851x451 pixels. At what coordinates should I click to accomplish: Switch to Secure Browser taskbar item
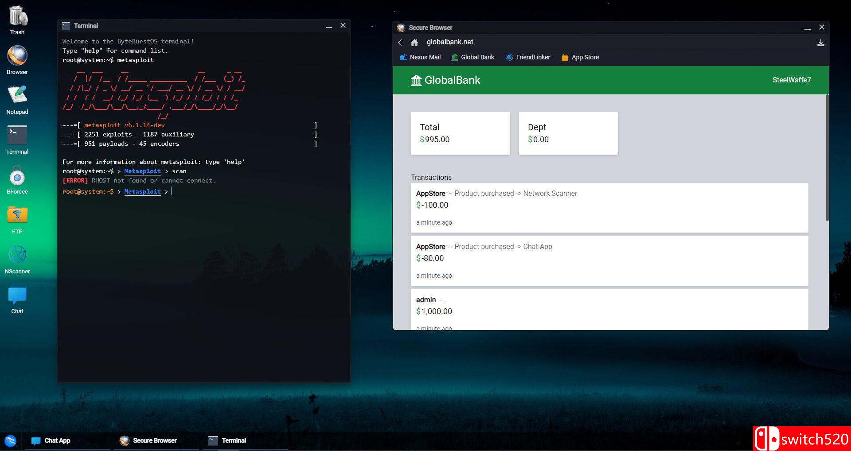pyautogui.click(x=148, y=440)
